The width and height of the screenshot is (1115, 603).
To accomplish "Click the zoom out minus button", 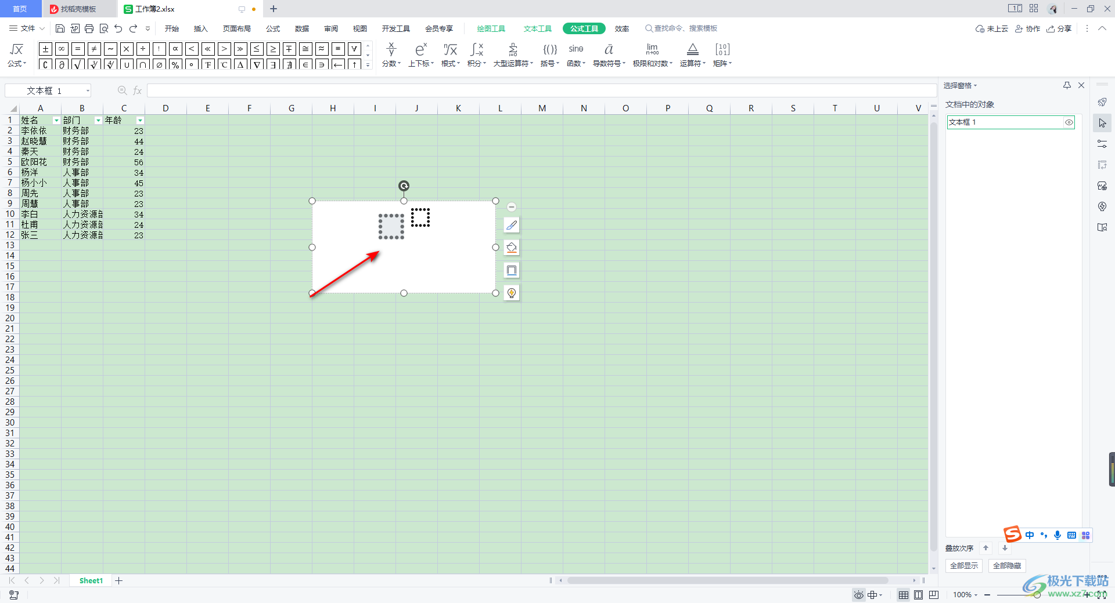I will coord(987,595).
